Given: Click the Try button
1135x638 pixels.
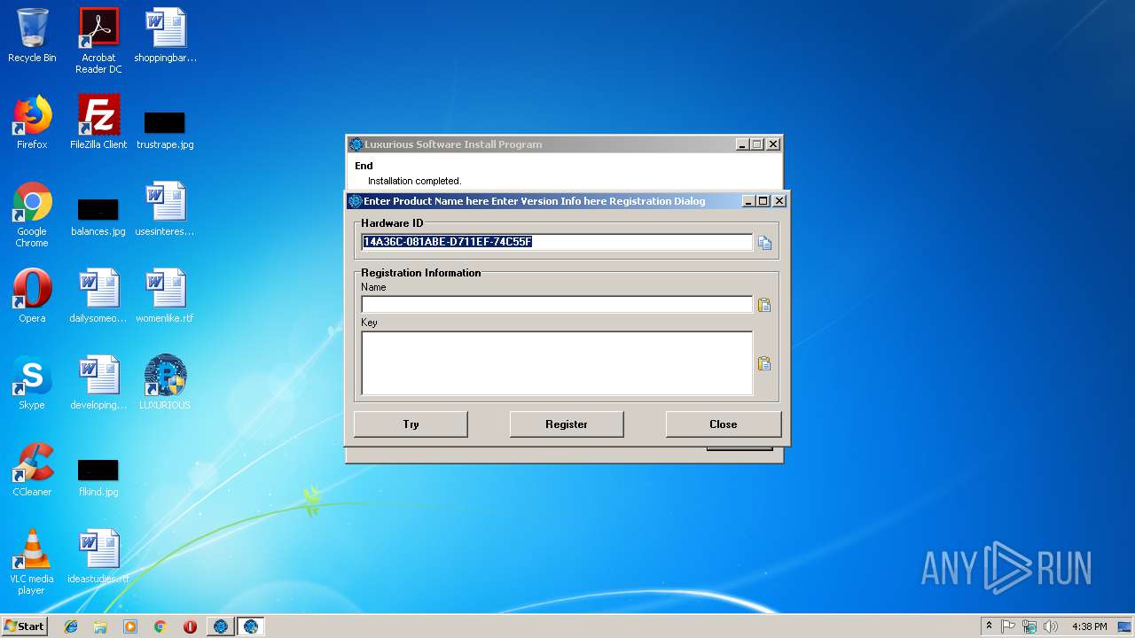Looking at the screenshot, I should [411, 424].
